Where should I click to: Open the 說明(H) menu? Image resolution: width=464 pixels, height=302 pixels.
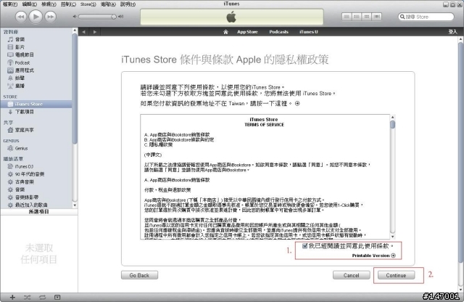point(128,4)
